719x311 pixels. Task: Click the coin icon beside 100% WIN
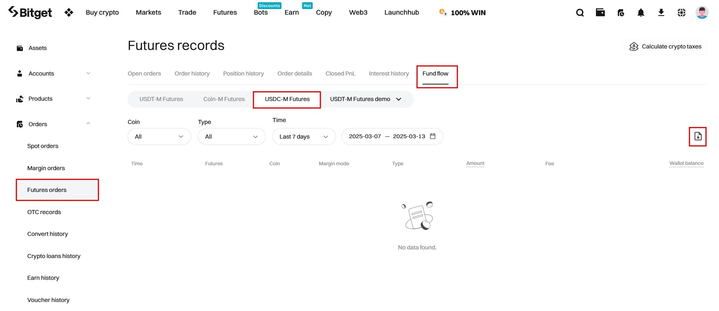tap(443, 12)
